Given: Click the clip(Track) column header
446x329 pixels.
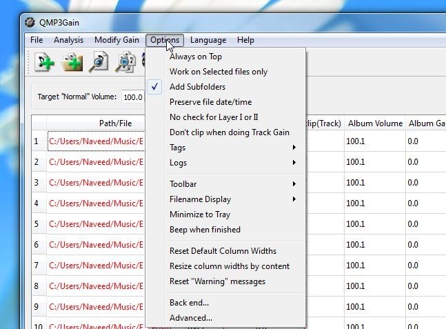Looking at the screenshot, I should click(325, 123).
